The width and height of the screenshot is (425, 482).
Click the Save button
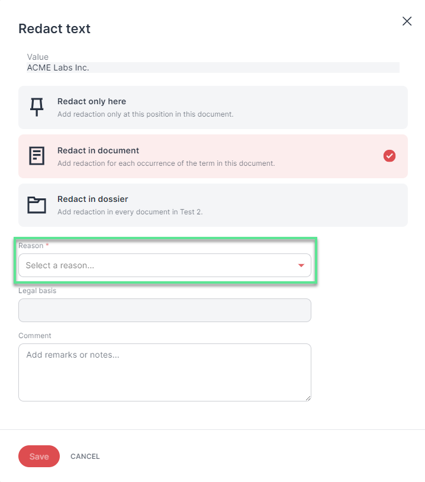(x=39, y=456)
